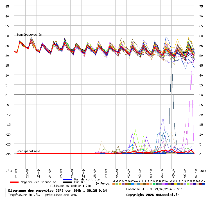Select the pink perturbation 17 legend swatch
The width and height of the screenshot is (208, 197).
[163, 184]
